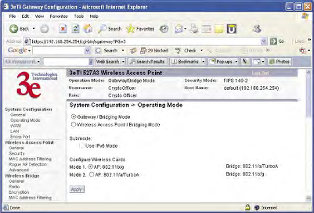Image resolution: width=314 pixels, height=213 pixels.
Task: Open the Encrp Port link
Action: click(20, 136)
